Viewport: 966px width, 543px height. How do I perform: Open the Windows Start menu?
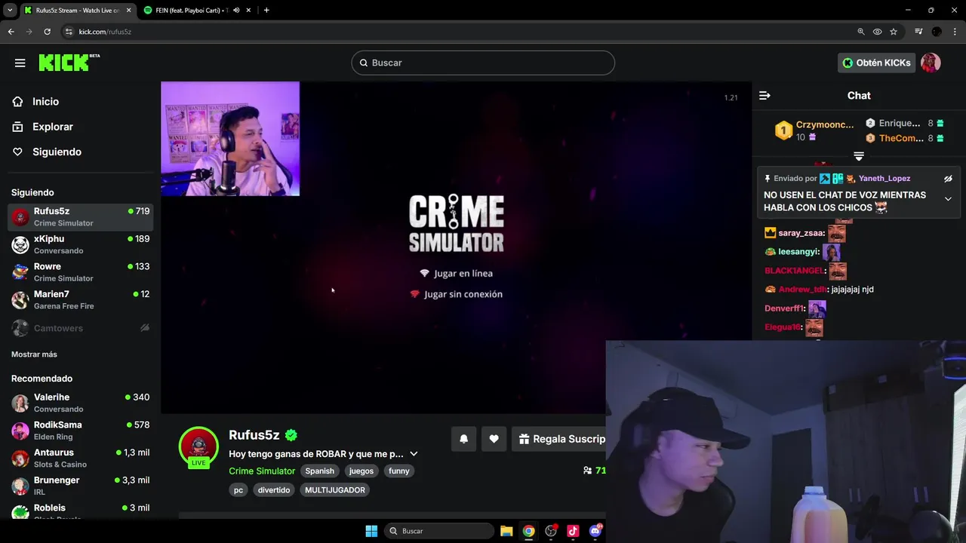tap(371, 531)
